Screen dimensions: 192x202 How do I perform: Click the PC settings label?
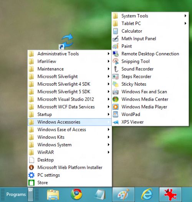click(x=49, y=175)
